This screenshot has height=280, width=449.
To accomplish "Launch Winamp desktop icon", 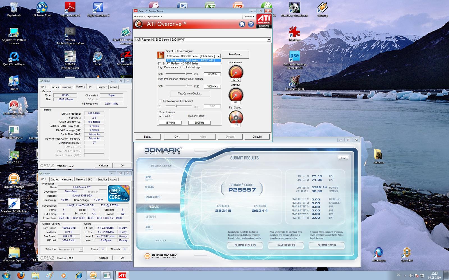I will coord(322,10).
